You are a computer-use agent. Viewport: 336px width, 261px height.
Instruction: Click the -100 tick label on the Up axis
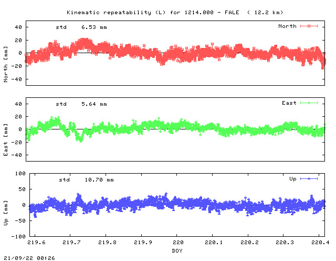coord(18,236)
